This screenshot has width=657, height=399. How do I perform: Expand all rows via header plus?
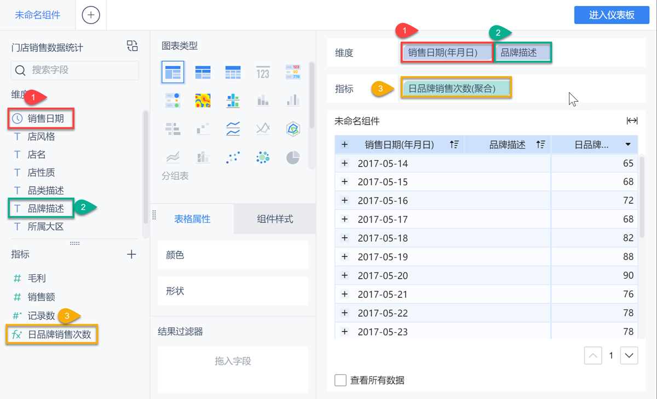pyautogui.click(x=344, y=145)
